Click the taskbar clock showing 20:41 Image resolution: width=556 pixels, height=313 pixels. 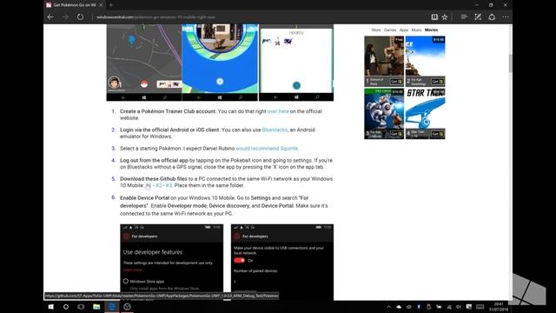[499, 307]
